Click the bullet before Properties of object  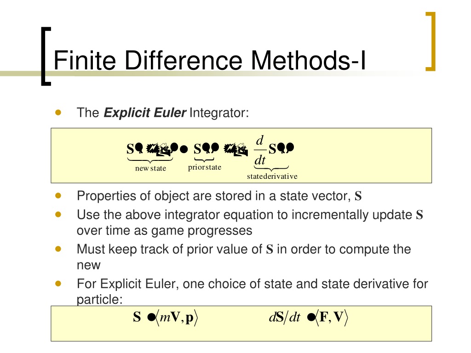coord(58,196)
